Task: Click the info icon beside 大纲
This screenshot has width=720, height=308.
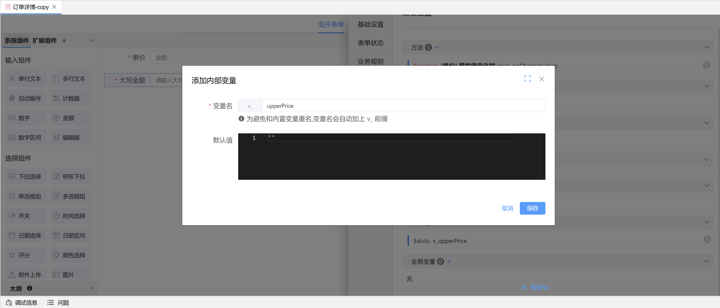Action: tap(29, 288)
